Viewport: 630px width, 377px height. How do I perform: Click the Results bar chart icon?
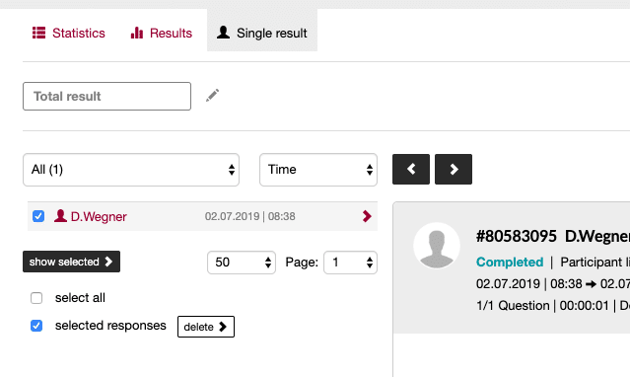pos(137,33)
